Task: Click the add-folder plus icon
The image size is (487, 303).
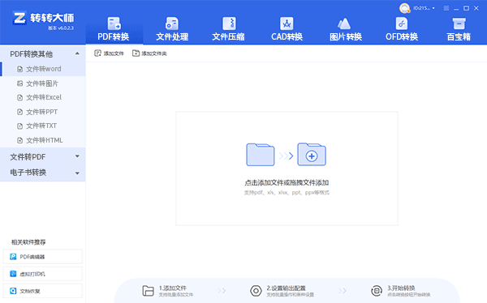Action: coord(312,155)
